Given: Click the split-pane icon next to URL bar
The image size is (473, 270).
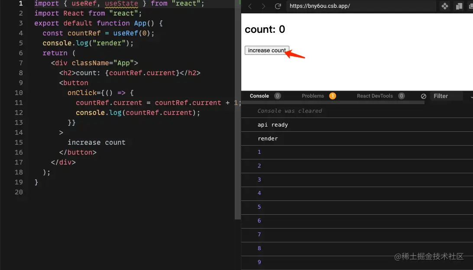Looking at the screenshot, I should [459, 6].
